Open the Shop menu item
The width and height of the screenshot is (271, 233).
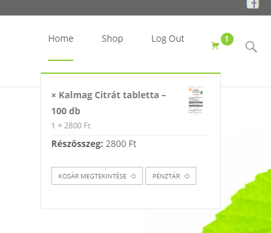[x=113, y=39]
